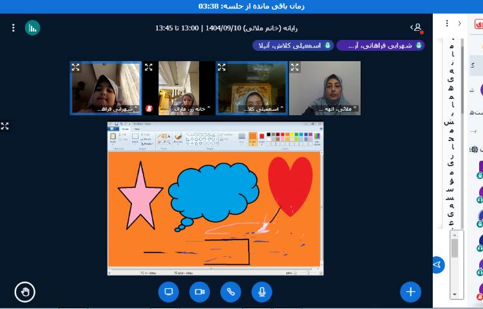Toggle screen sharing with the monitor icon
Image resolution: width=483 pixels, height=309 pixels.
click(x=169, y=292)
